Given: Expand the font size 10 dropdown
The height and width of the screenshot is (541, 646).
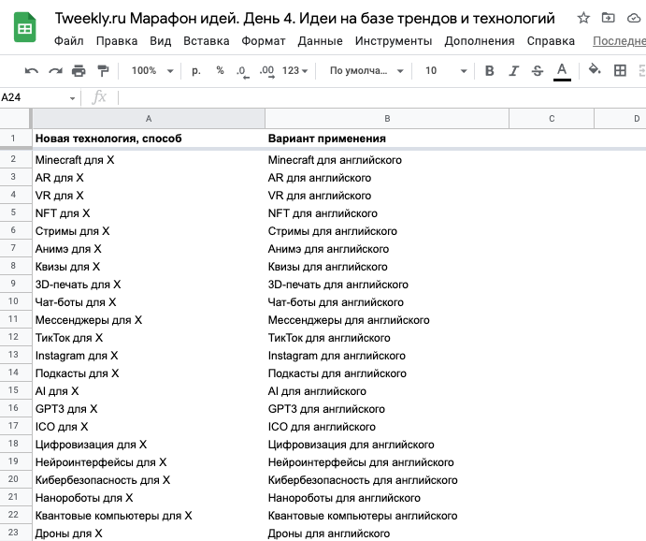Looking at the screenshot, I should (x=446, y=70).
